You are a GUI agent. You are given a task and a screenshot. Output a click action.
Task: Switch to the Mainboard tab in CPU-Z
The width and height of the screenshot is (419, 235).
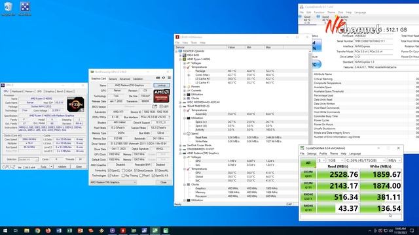pyautogui.click(x=17, y=91)
